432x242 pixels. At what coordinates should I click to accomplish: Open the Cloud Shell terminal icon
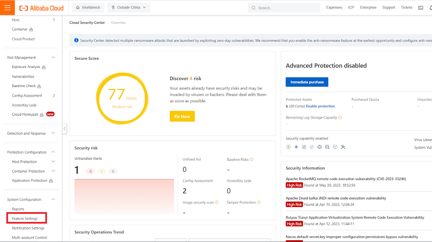pos(421,8)
